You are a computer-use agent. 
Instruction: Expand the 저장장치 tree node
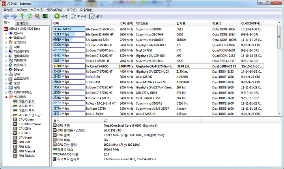coord(6,61)
